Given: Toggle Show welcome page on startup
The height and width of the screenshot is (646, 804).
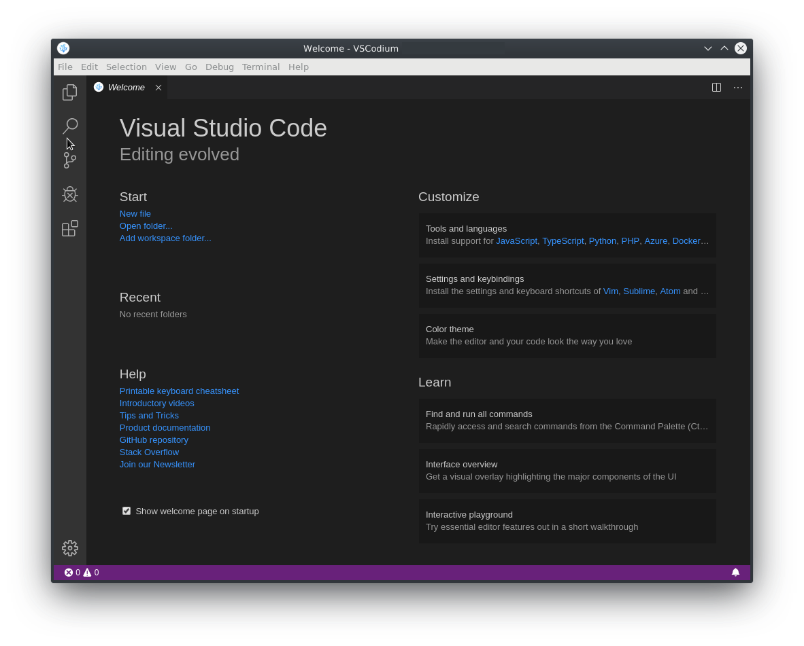Looking at the screenshot, I should click(126, 511).
